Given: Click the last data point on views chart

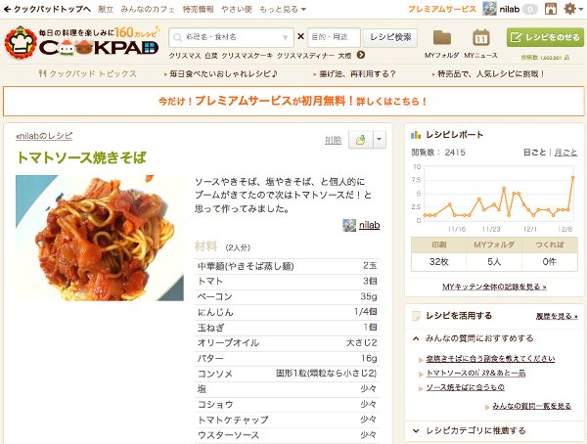Looking at the screenshot, I should pos(572,177).
